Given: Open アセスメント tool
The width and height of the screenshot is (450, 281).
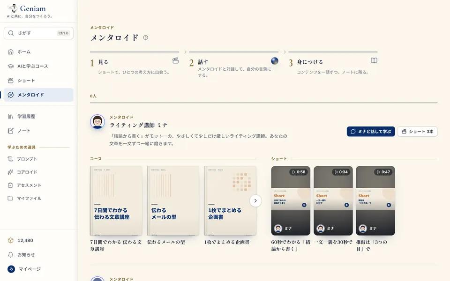Looking at the screenshot, I should 38,185.
